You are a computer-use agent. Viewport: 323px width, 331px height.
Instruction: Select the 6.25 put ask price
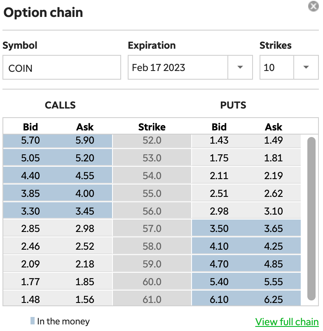pos(274,299)
